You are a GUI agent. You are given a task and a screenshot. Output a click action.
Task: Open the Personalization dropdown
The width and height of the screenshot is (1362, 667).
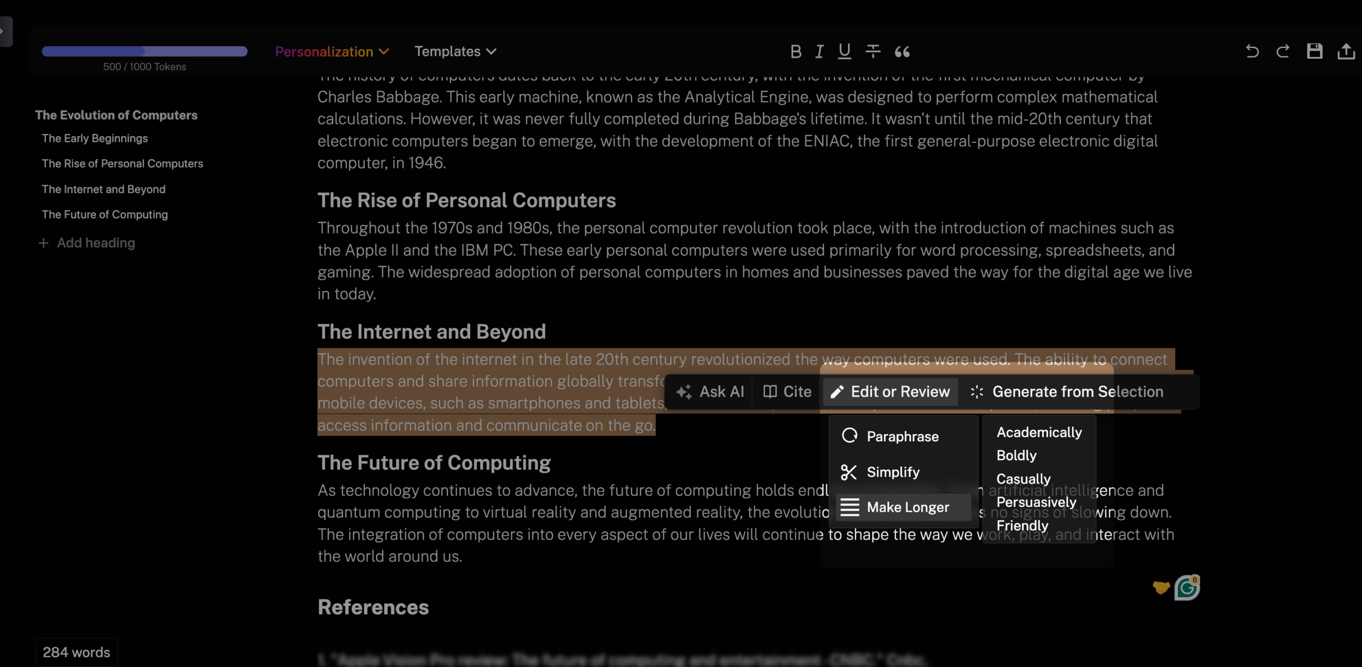pos(332,52)
